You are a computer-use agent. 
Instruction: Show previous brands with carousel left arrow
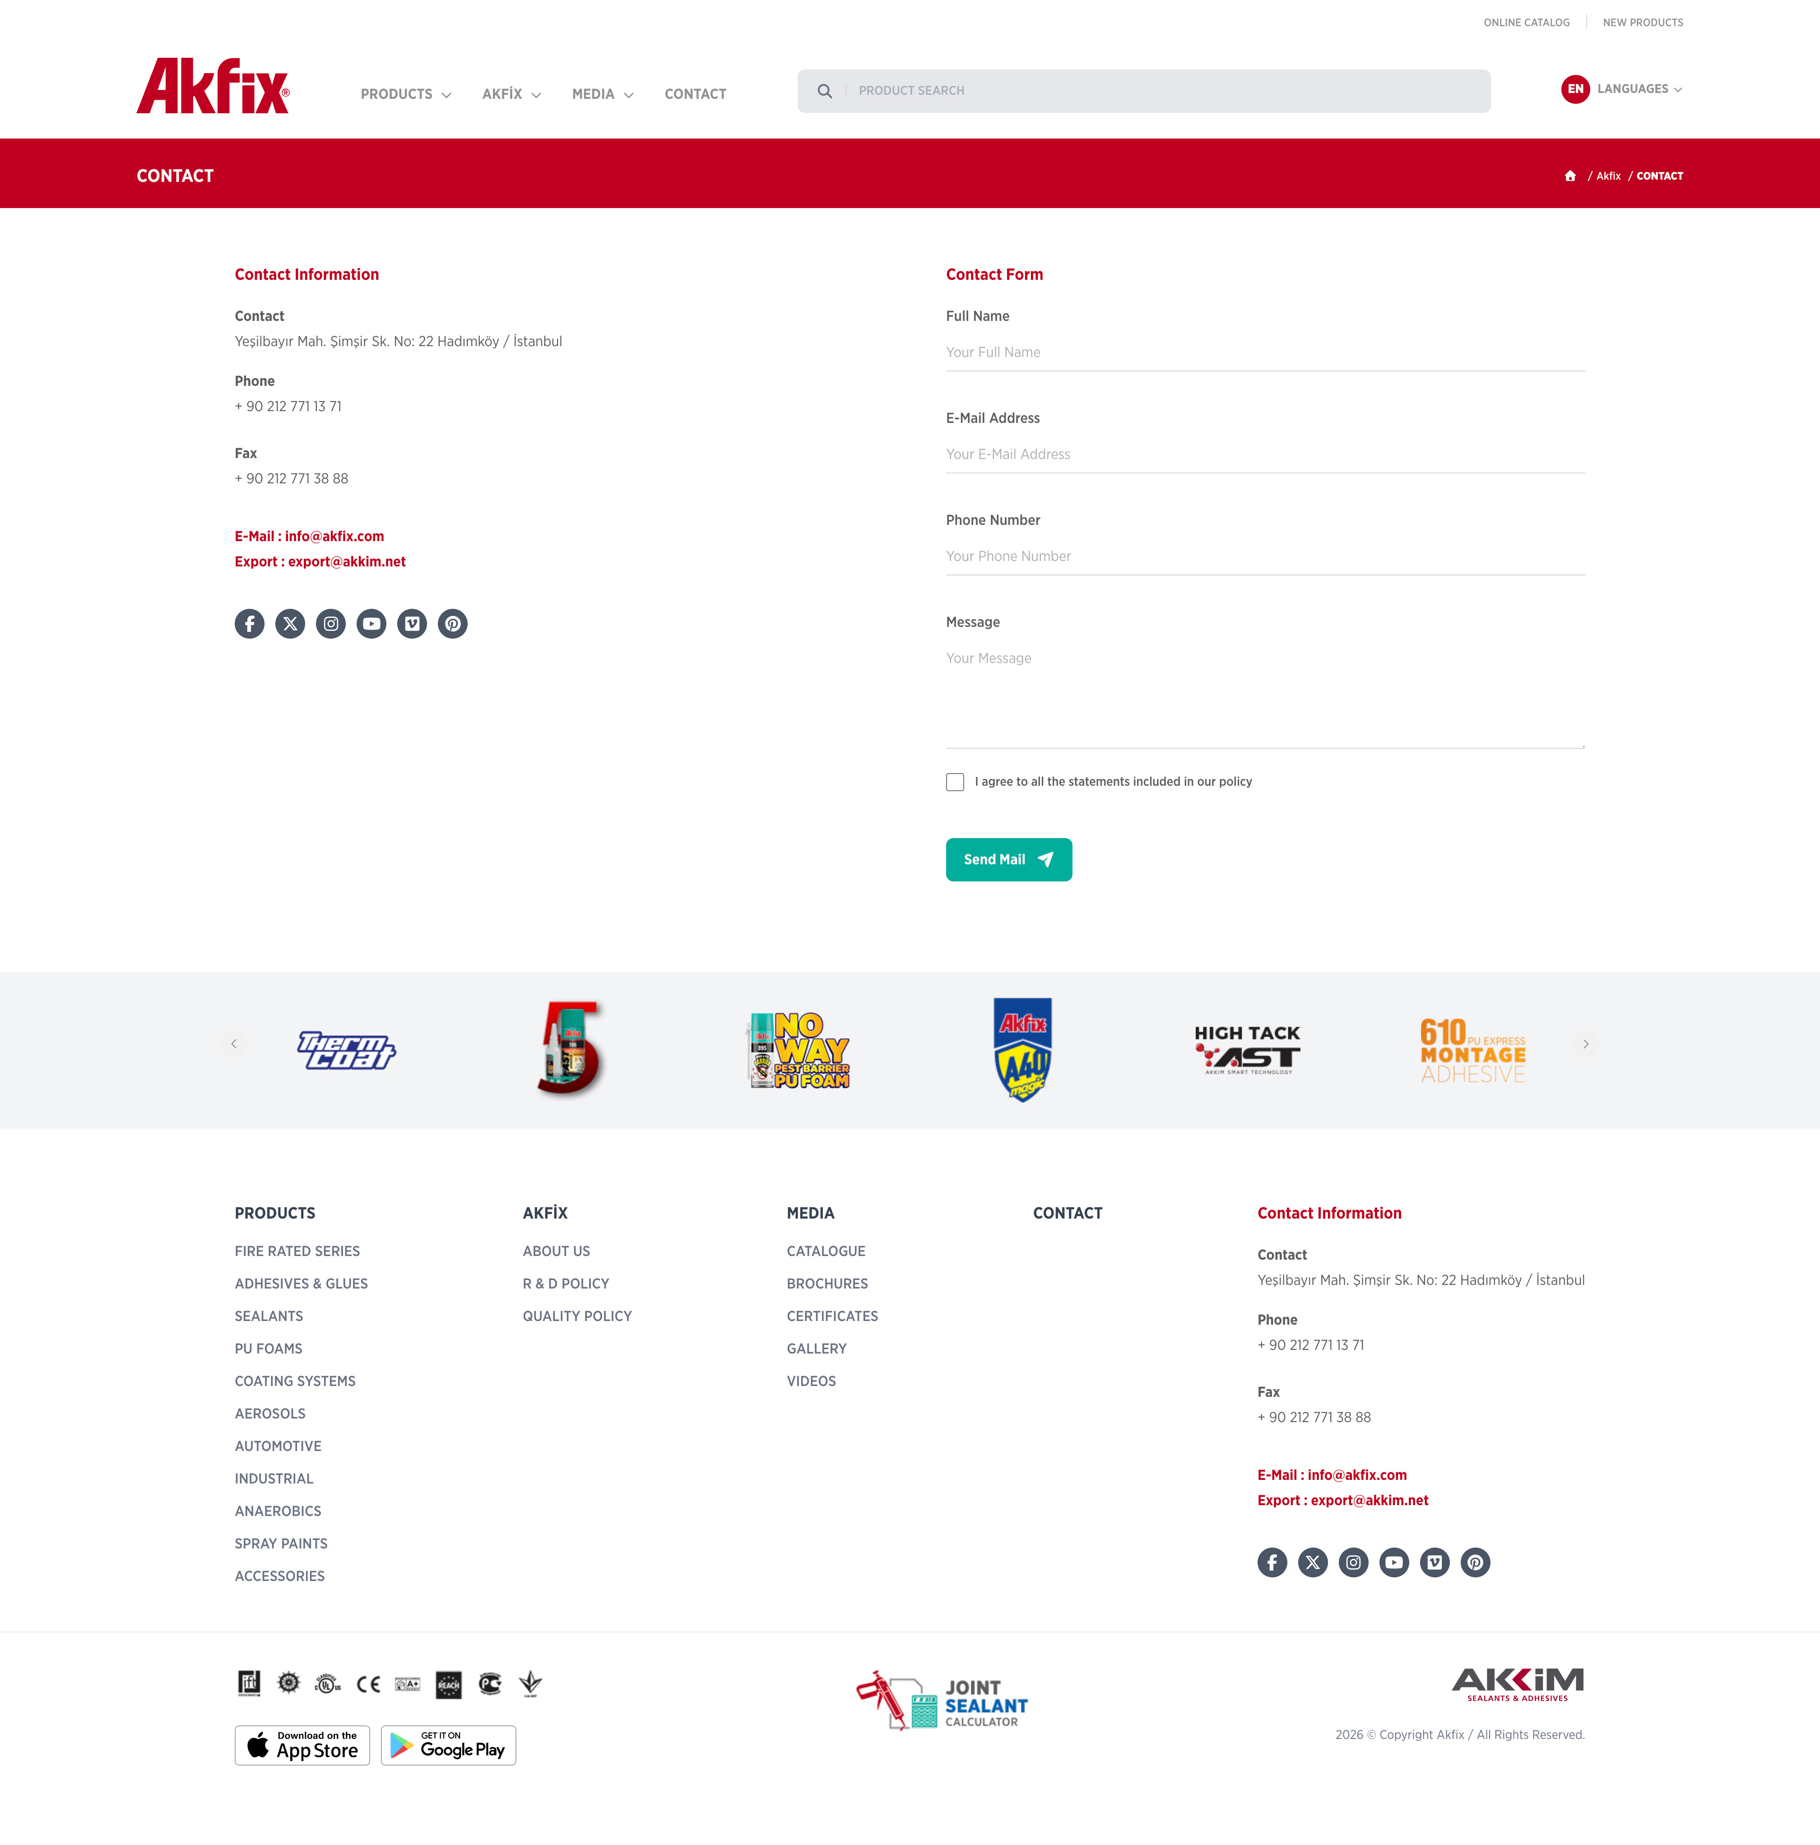pos(234,1044)
